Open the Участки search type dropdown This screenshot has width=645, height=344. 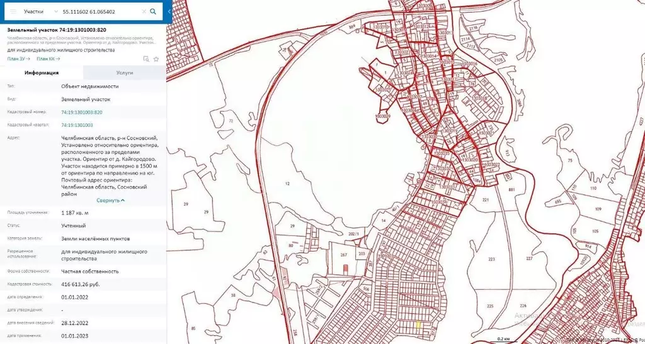41,11
